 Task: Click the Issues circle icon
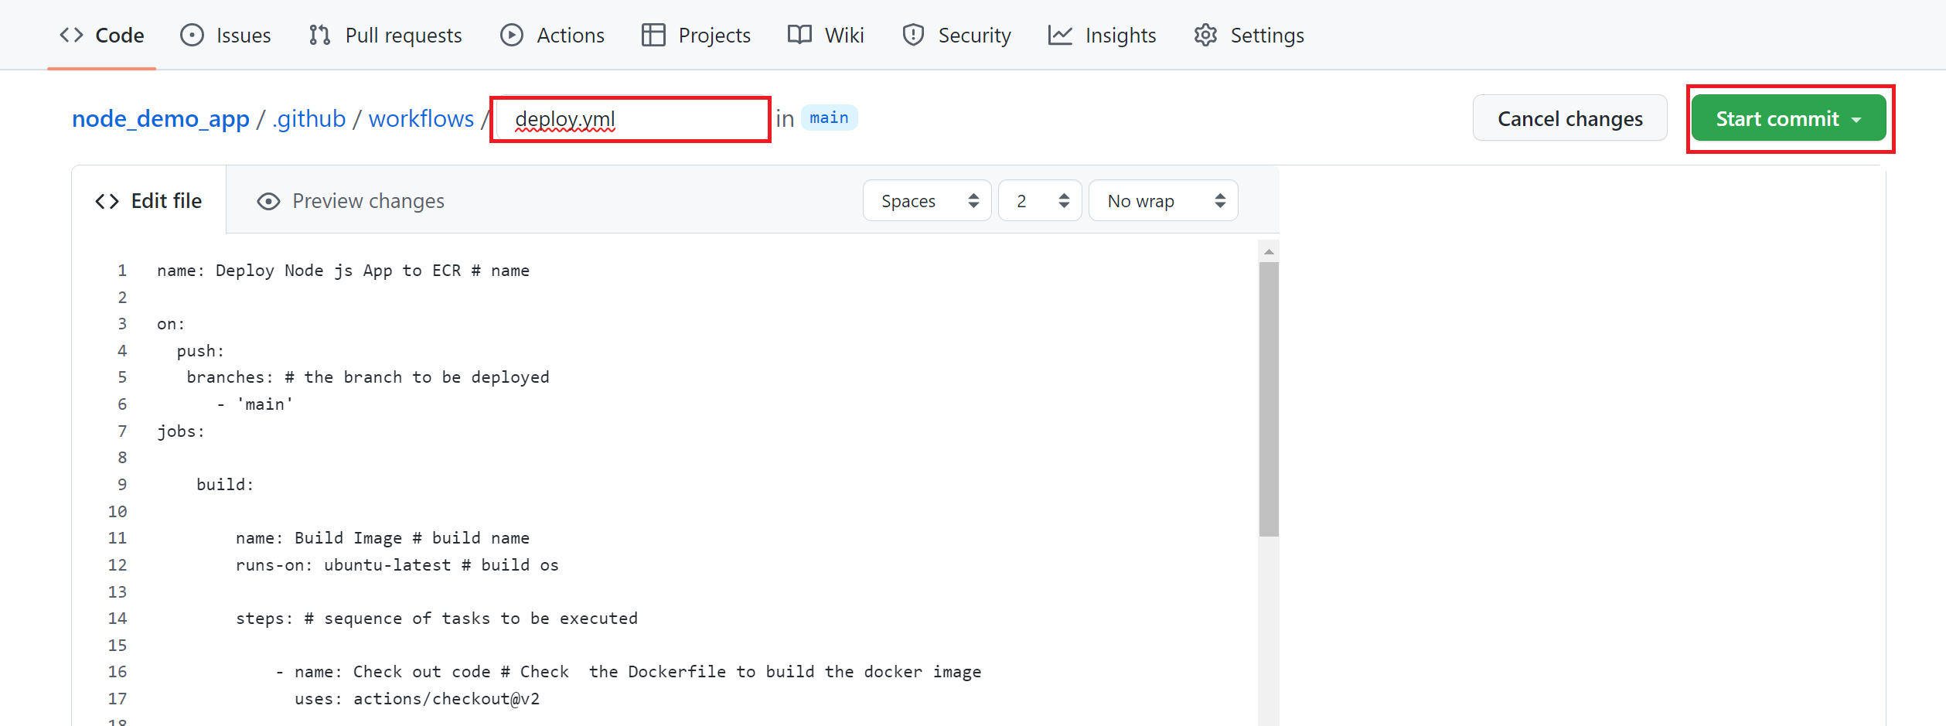(192, 36)
